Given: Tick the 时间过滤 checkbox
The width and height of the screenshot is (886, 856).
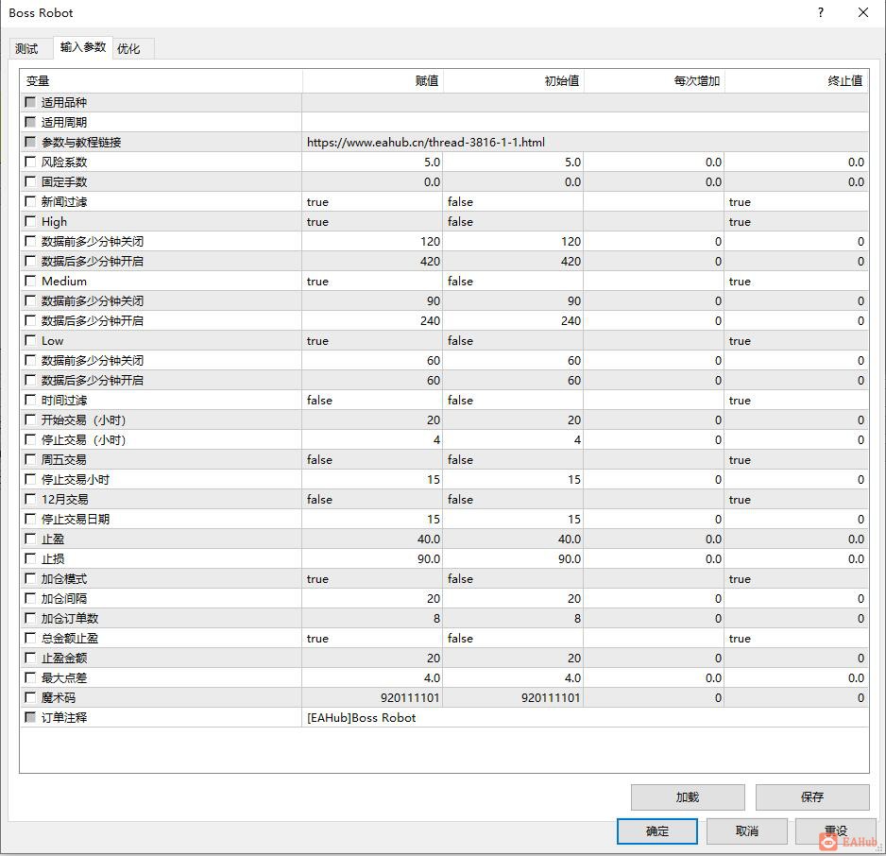Looking at the screenshot, I should click(x=30, y=400).
